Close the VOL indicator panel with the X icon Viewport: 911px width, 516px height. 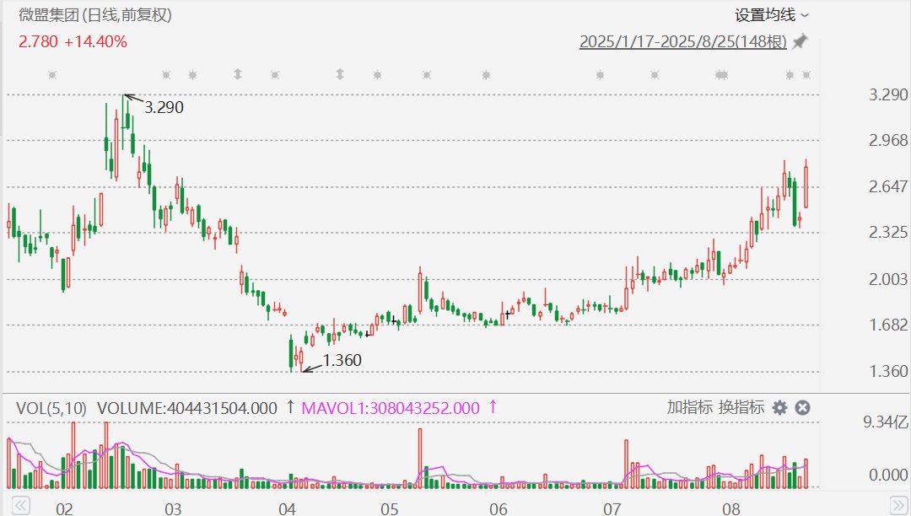(802, 408)
